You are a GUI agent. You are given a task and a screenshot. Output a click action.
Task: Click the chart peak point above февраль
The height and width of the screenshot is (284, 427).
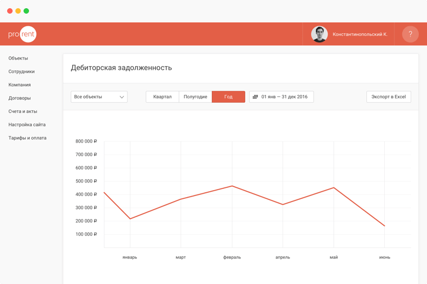tap(232, 186)
